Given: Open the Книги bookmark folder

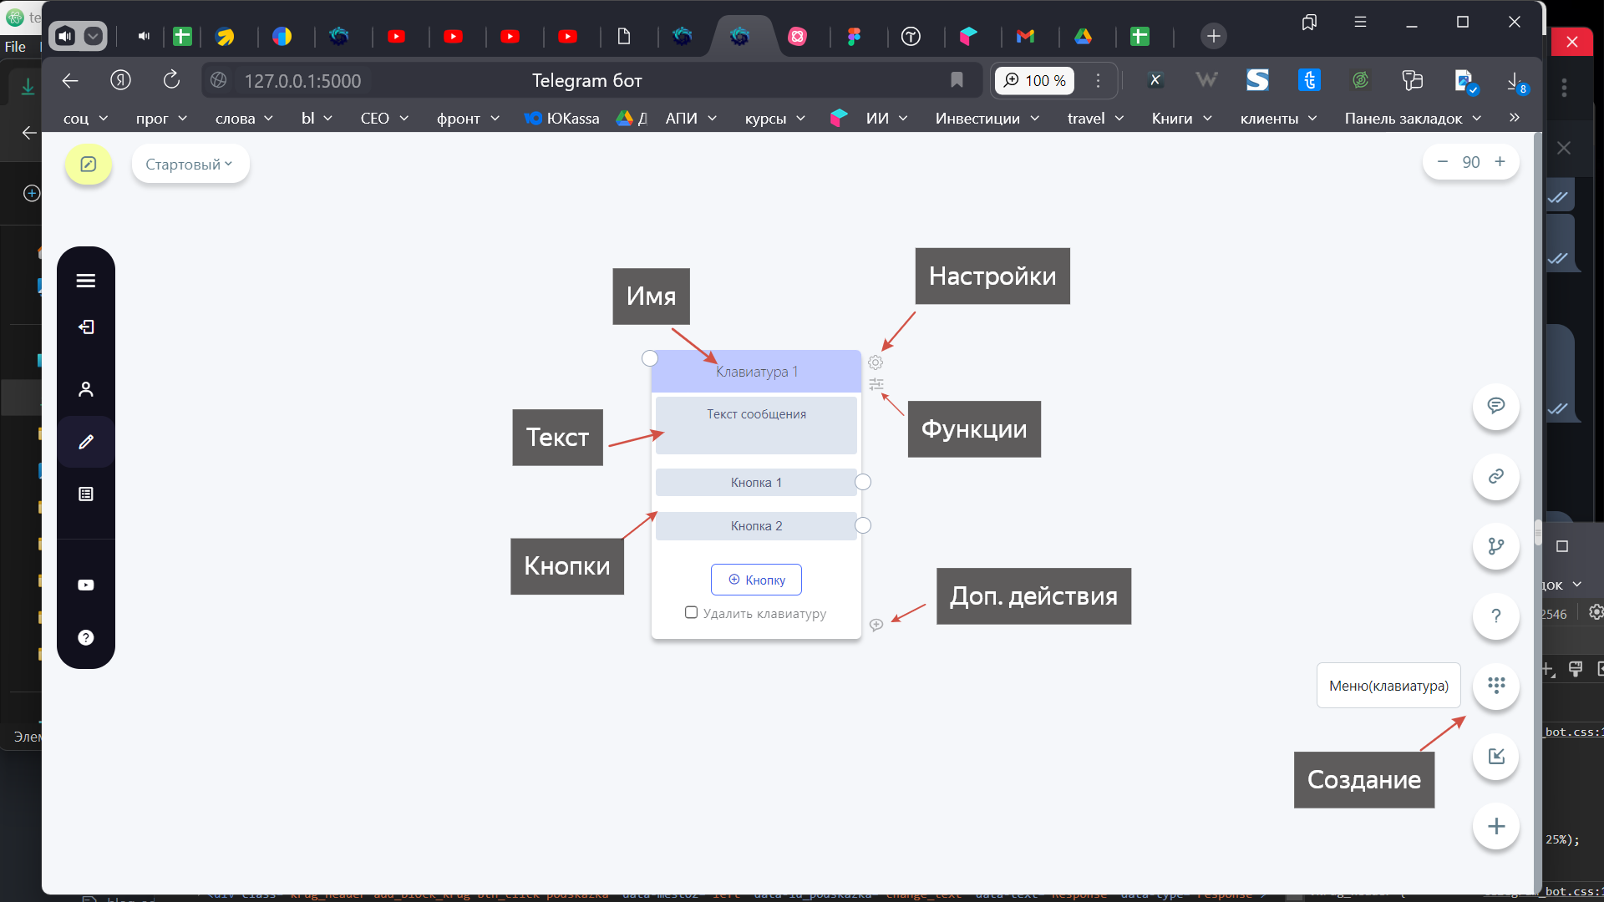Looking at the screenshot, I should (x=1181, y=119).
